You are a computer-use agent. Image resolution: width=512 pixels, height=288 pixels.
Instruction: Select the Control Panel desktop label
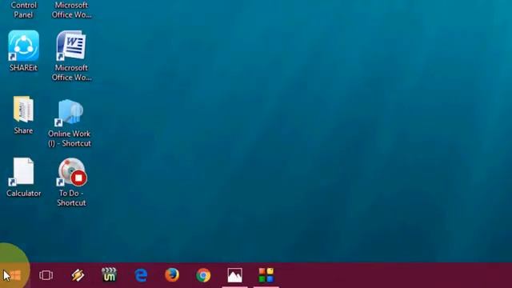(x=23, y=10)
